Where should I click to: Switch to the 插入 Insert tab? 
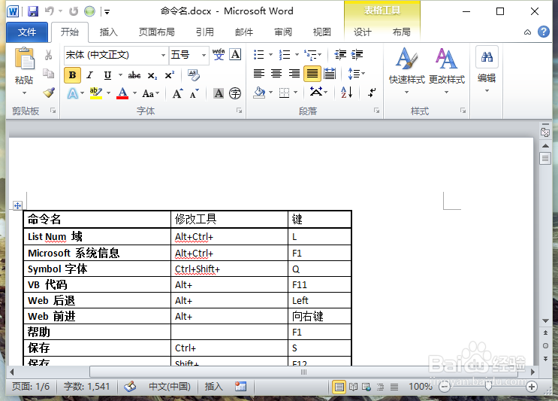tap(109, 32)
